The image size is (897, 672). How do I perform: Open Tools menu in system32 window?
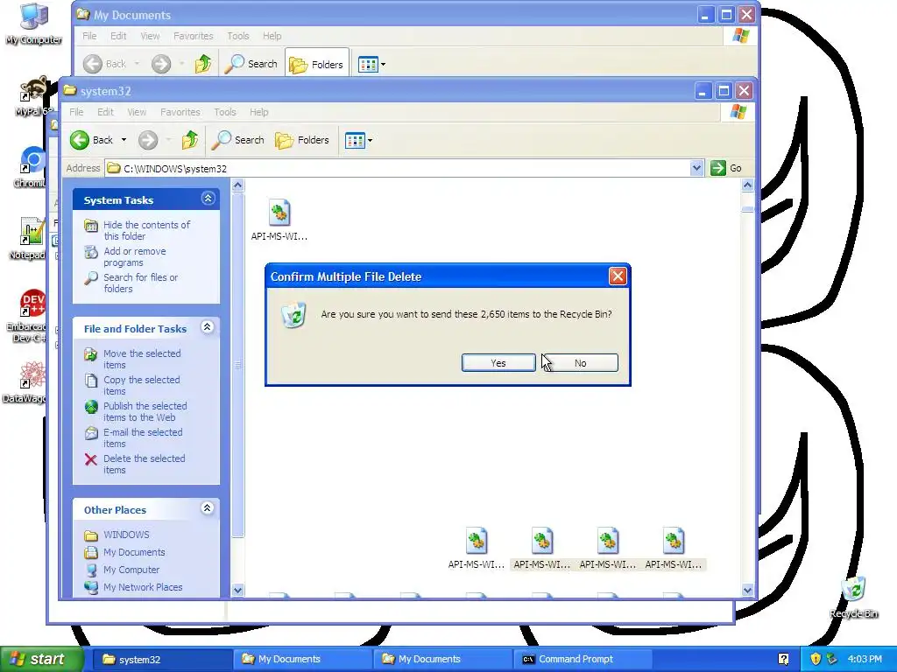pyautogui.click(x=225, y=112)
